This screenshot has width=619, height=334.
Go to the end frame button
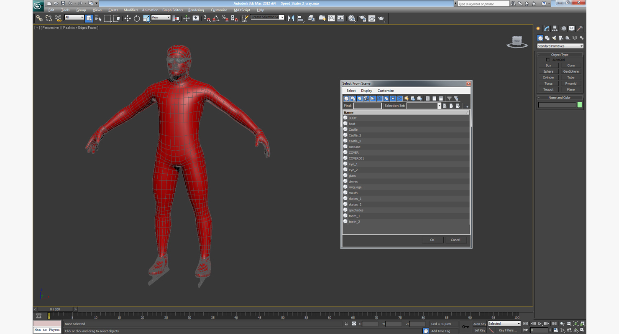[554, 324]
